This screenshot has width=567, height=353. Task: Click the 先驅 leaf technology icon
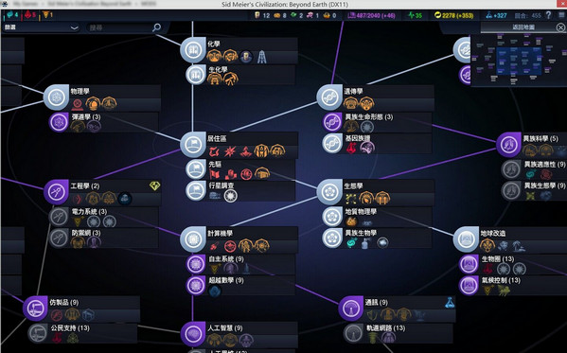point(196,169)
